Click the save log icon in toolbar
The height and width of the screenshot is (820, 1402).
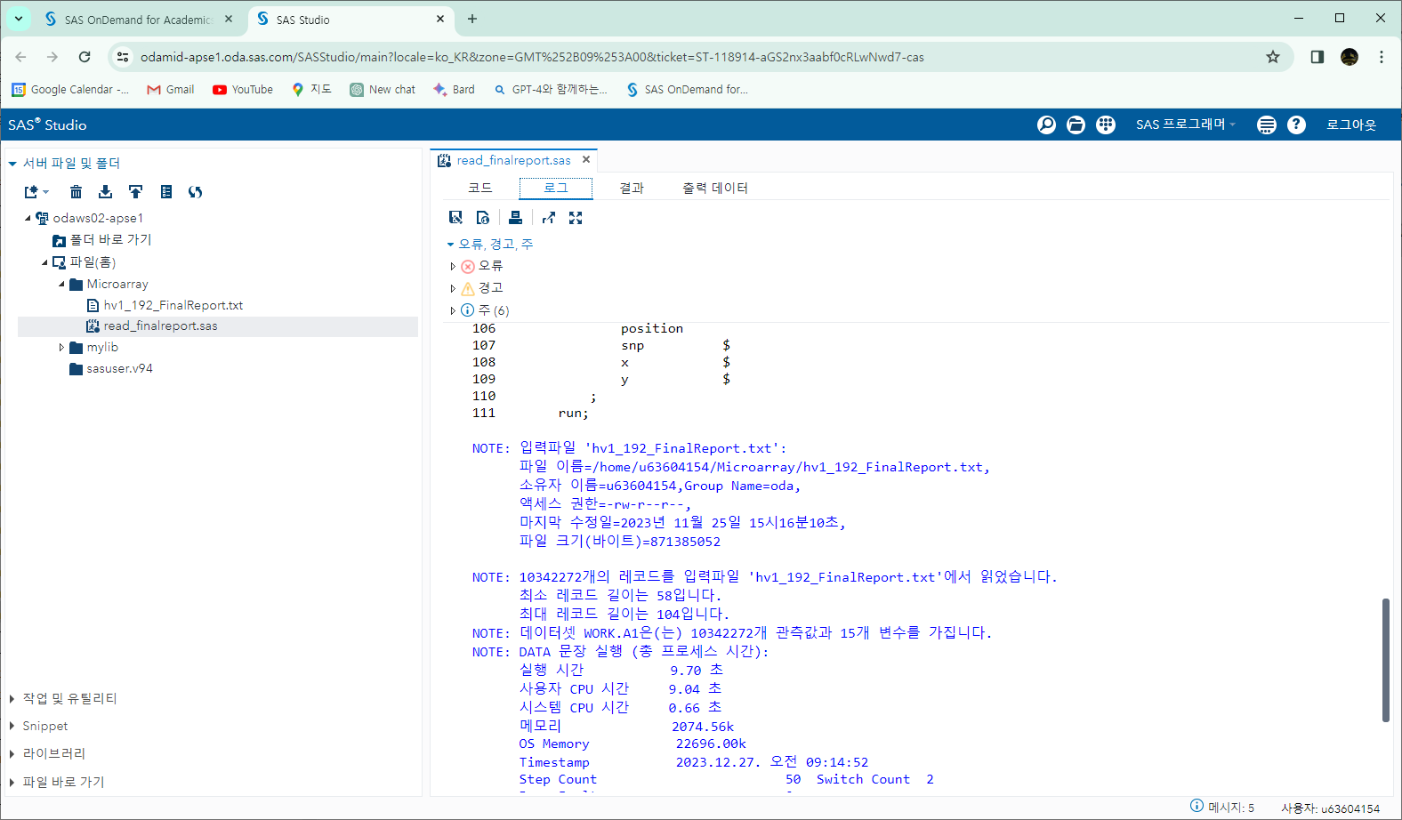coord(455,217)
